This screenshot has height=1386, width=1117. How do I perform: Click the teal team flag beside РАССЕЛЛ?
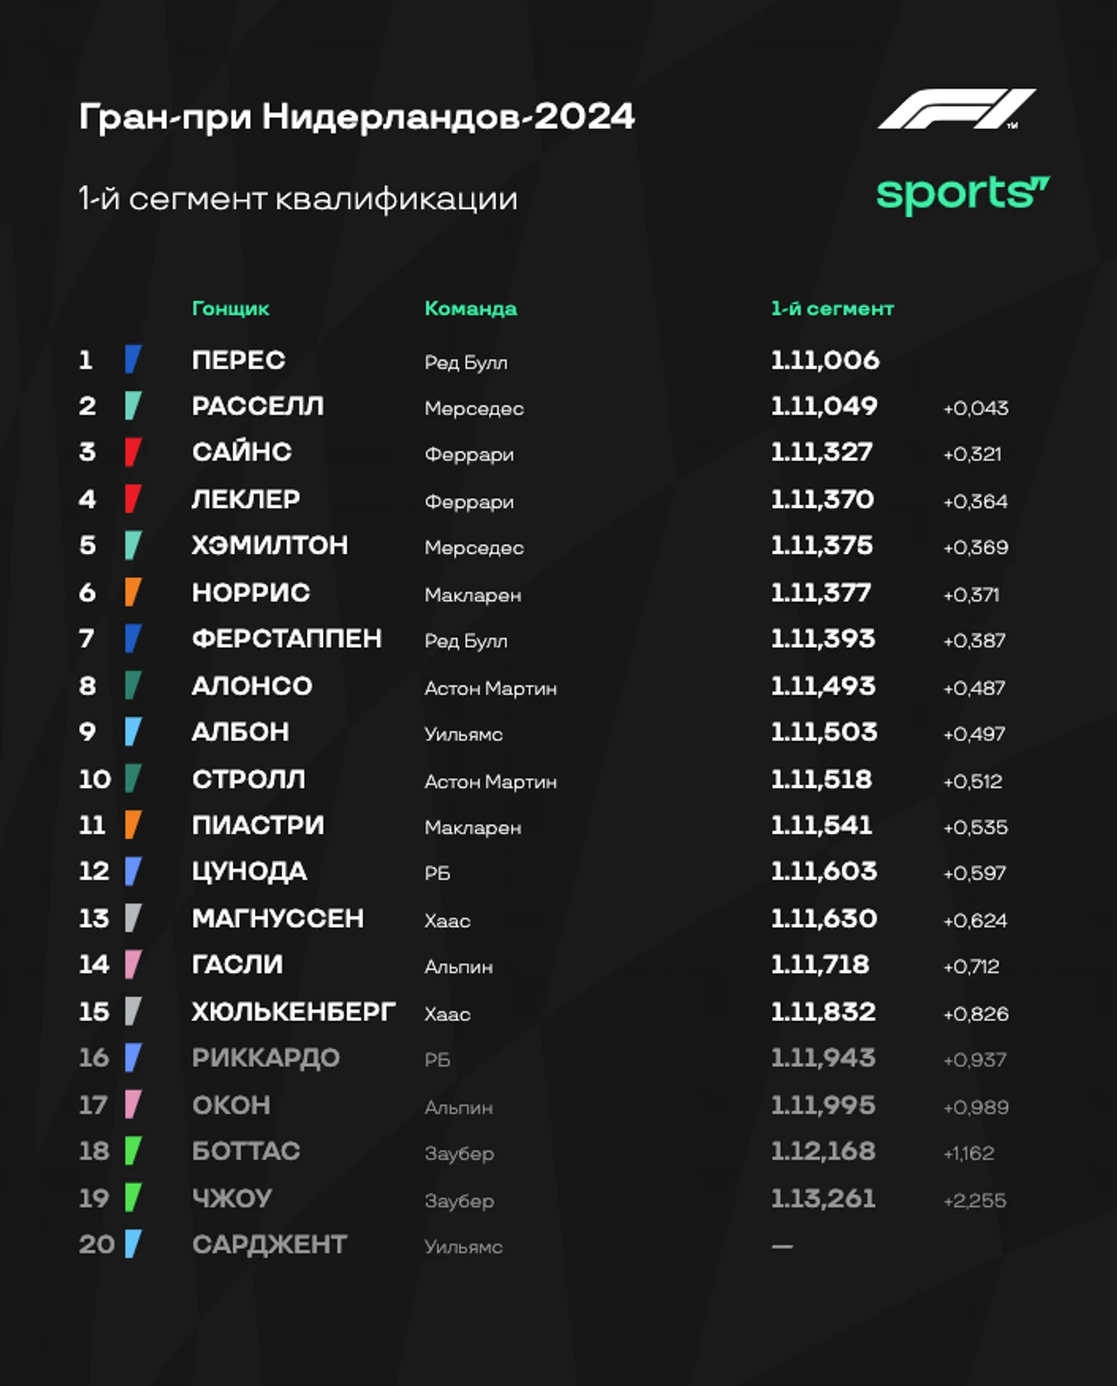[x=133, y=405]
